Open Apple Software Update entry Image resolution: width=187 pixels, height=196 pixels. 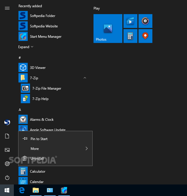pyautogui.click(x=53, y=129)
